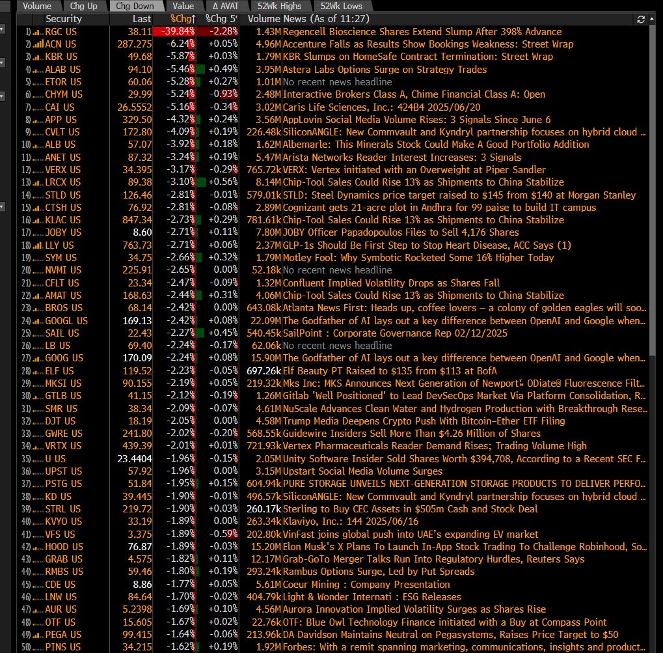Click the signal-bars icon beside GOOGL US
The width and height of the screenshot is (663, 653).
(38, 321)
